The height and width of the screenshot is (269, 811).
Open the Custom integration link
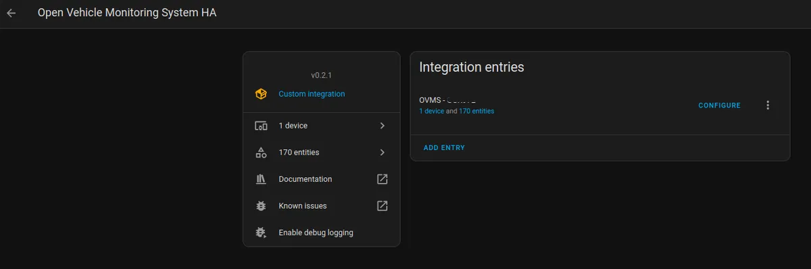coord(312,94)
